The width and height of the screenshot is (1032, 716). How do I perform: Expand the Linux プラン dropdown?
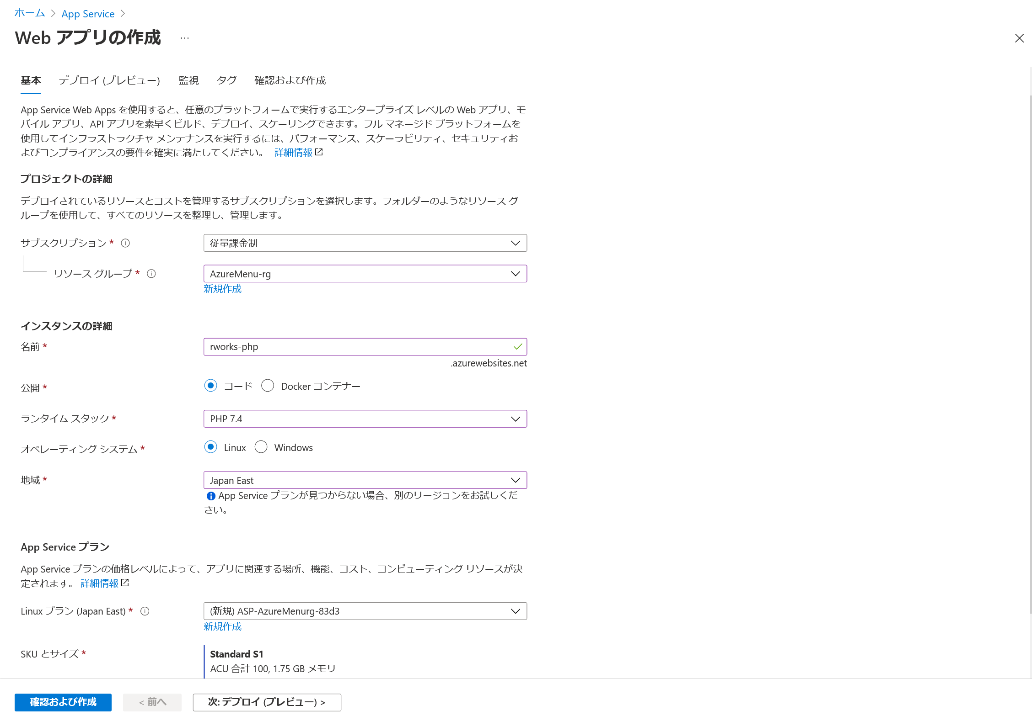pos(365,611)
